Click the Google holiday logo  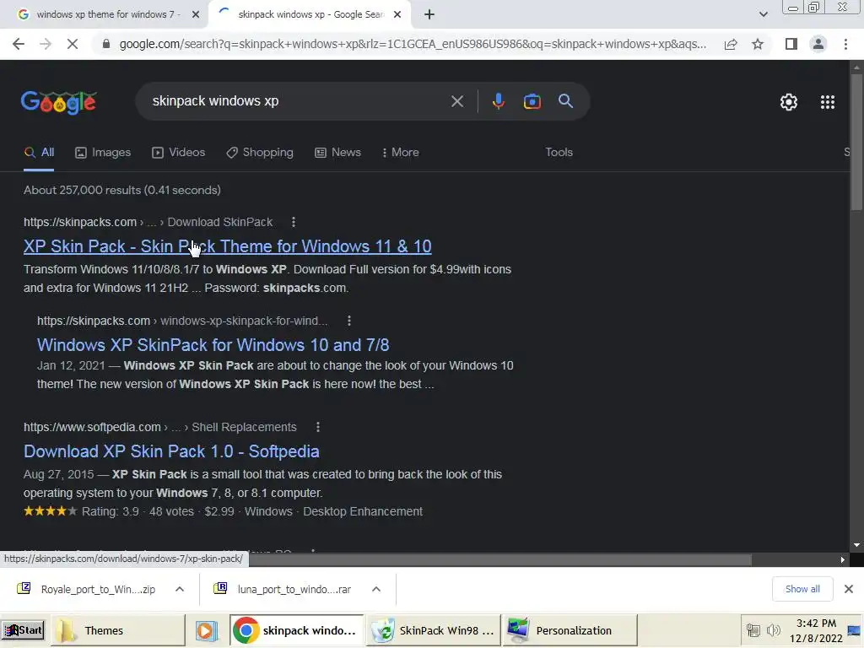tap(59, 102)
